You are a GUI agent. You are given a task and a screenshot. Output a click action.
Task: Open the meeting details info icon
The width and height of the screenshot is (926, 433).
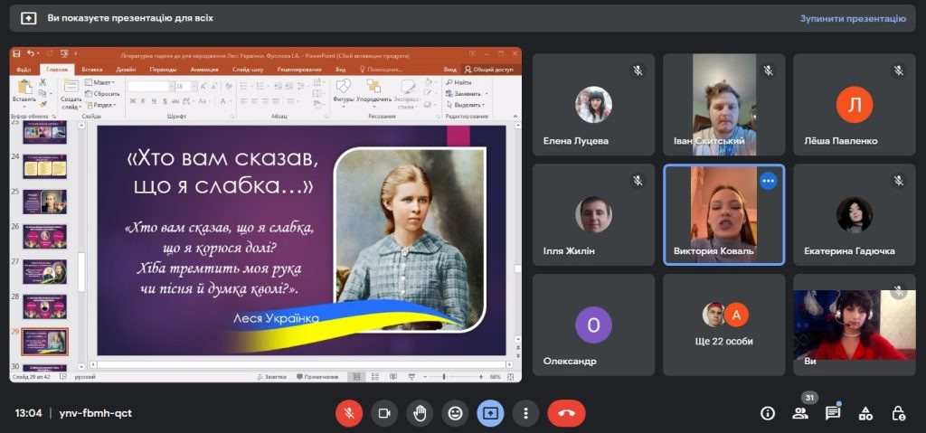[768, 413]
